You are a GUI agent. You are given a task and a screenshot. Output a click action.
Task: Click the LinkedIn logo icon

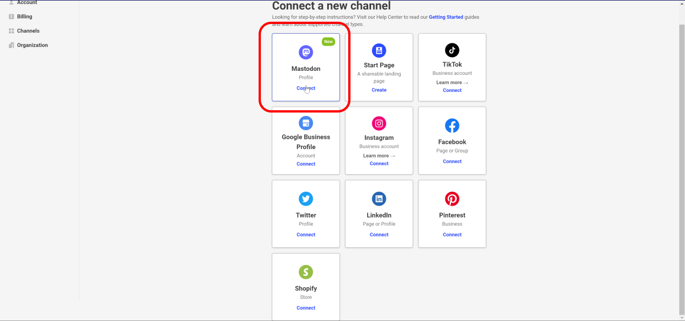[x=379, y=199]
